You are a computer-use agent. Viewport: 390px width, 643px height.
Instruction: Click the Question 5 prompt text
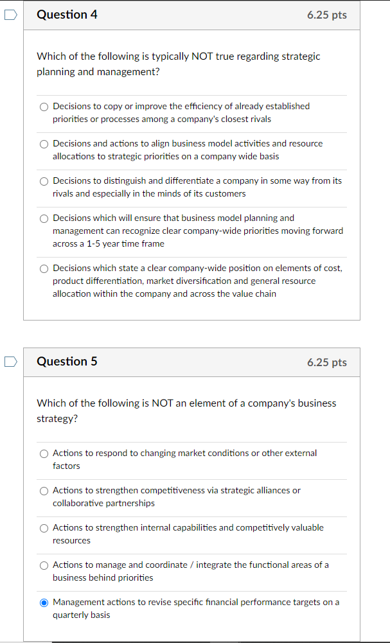click(x=186, y=410)
